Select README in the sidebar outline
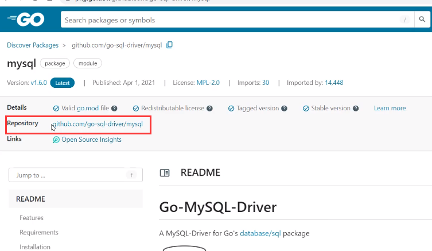Viewport: 432px width, 251px height. coord(76,199)
